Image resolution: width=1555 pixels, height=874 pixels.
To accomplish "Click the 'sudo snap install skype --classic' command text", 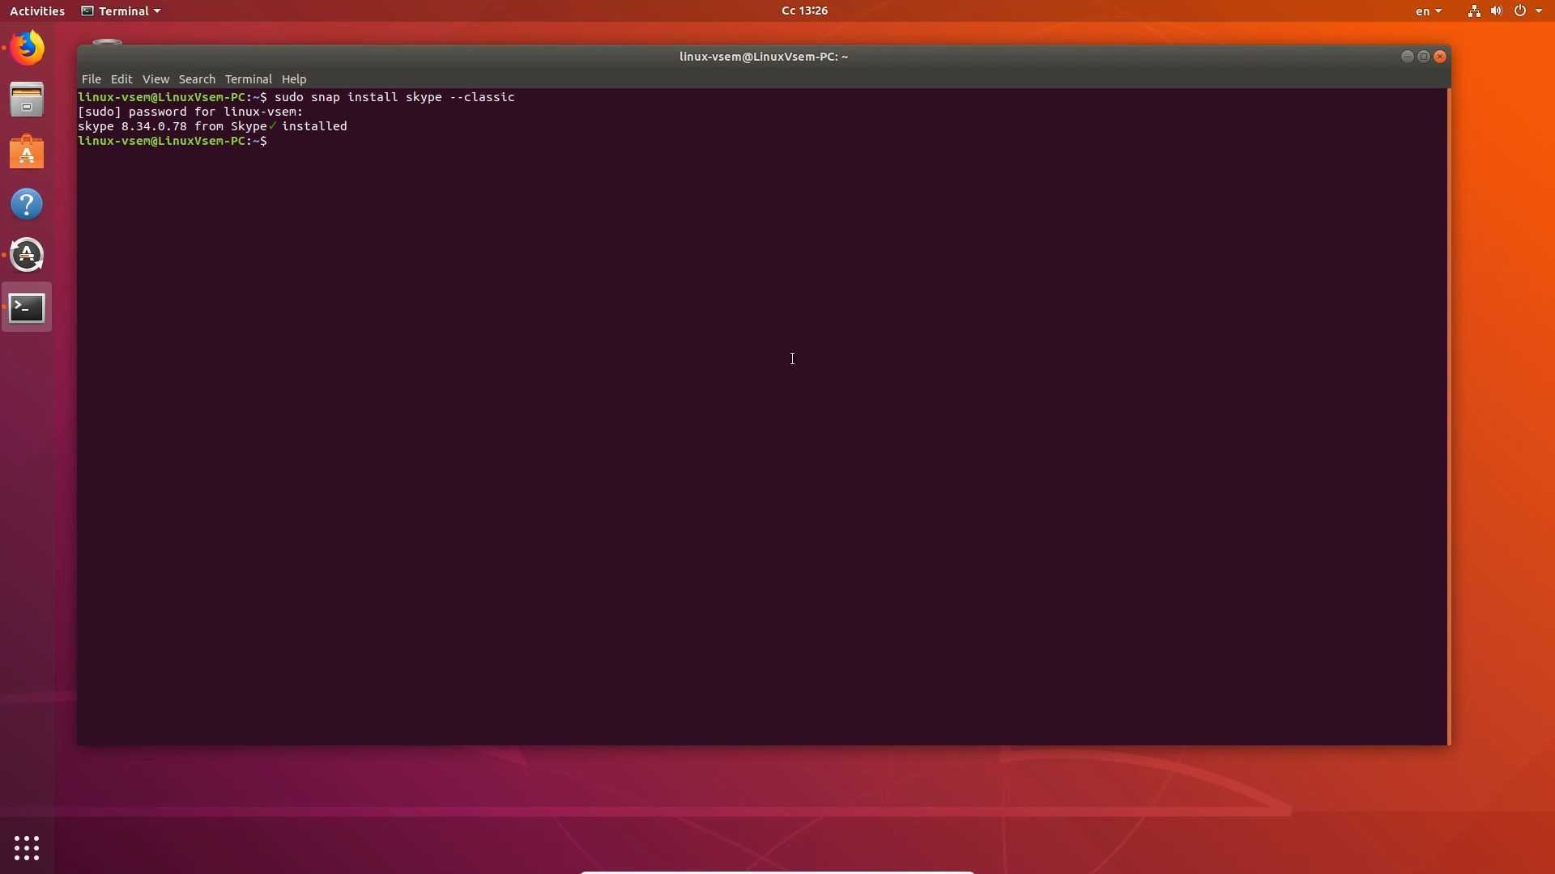I will (x=394, y=97).
